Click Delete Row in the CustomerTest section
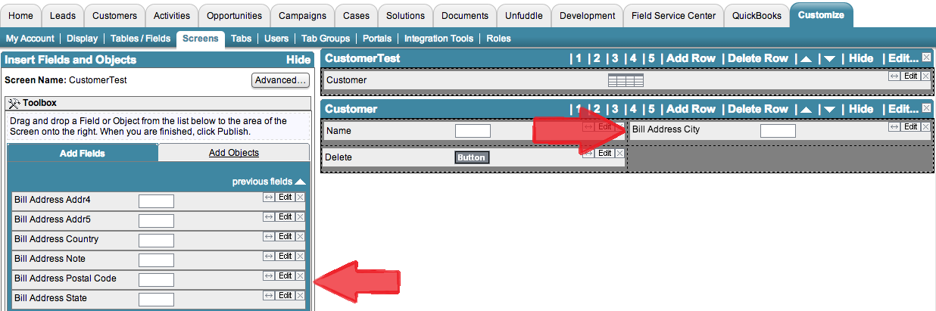Screen dimensions: 936x311 (x=757, y=58)
